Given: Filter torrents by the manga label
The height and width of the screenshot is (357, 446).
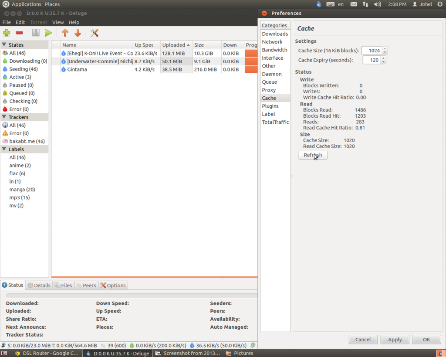Looking at the screenshot, I should [22, 190].
